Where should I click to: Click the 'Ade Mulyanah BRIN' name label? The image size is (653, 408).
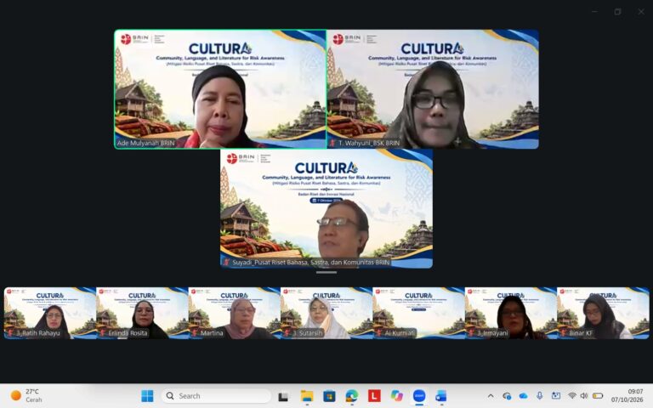point(145,143)
